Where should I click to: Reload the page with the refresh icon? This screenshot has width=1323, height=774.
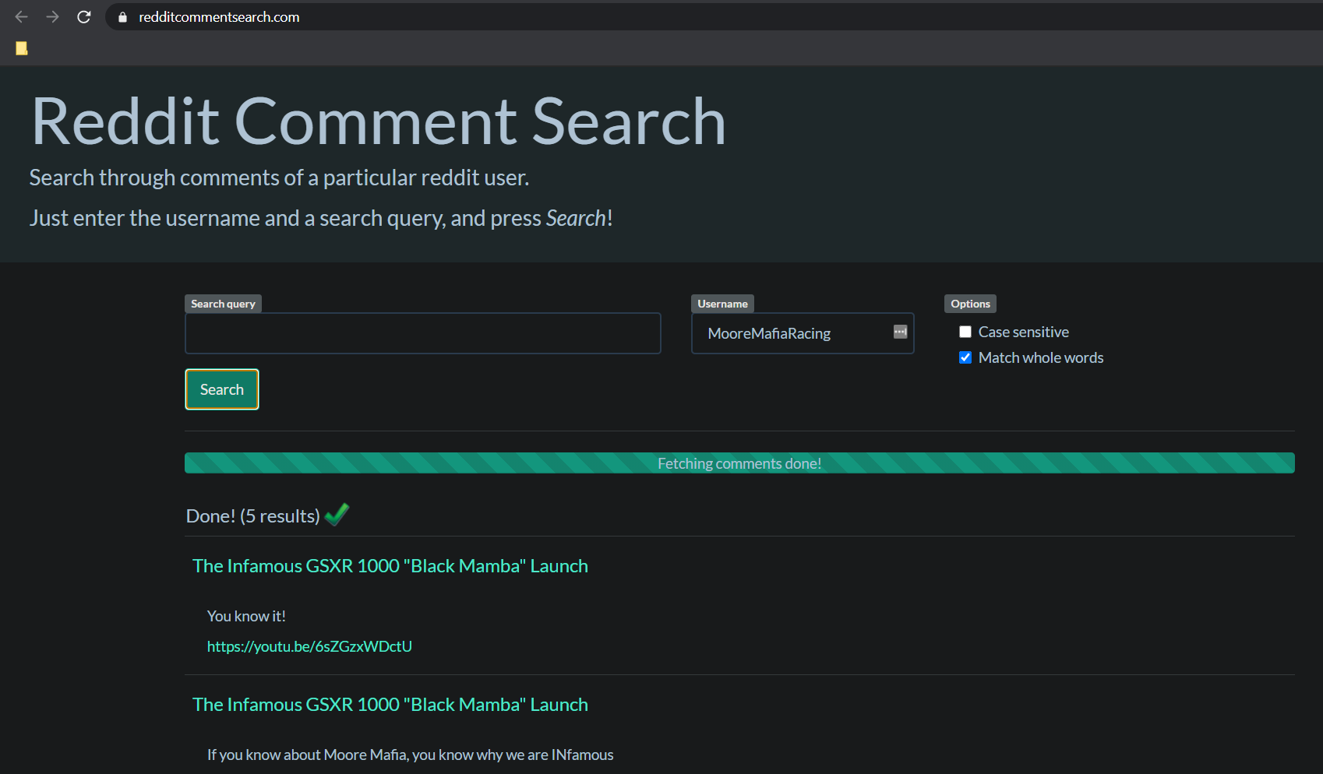tap(84, 16)
